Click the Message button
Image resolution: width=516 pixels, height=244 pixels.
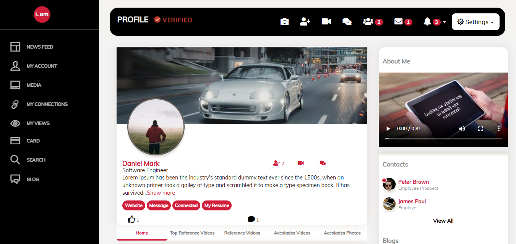pos(159,205)
